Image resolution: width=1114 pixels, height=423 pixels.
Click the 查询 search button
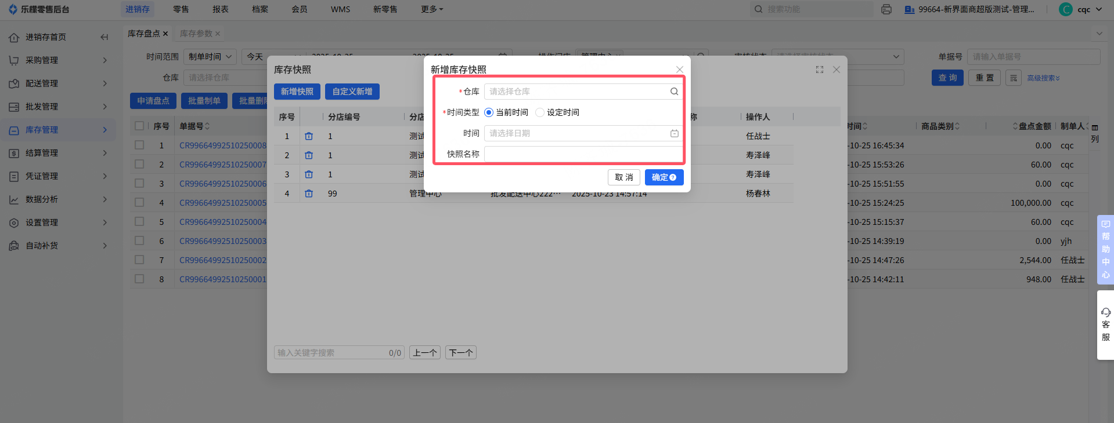pyautogui.click(x=948, y=78)
